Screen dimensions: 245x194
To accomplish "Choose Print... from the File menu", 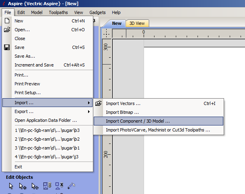I will point(47,75).
